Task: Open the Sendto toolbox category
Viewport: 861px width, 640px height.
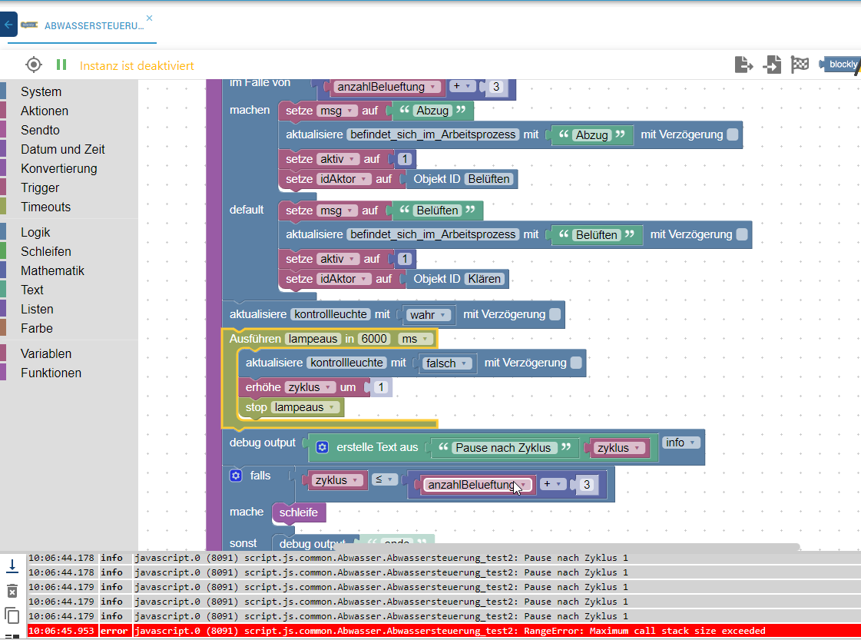Action: (x=40, y=130)
